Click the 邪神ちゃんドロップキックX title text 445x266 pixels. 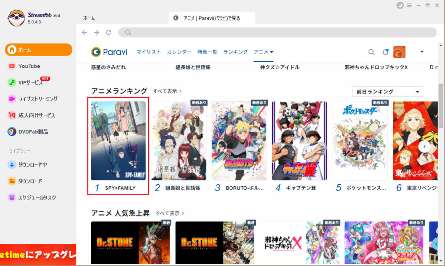click(376, 67)
